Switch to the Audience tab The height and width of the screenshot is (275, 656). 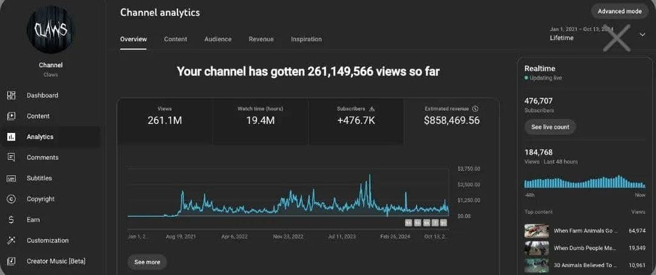tap(218, 40)
